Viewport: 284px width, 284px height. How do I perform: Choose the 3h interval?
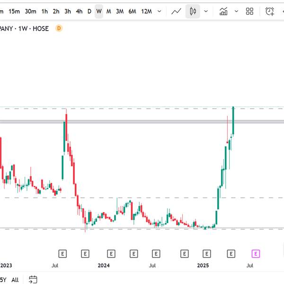click(x=68, y=11)
